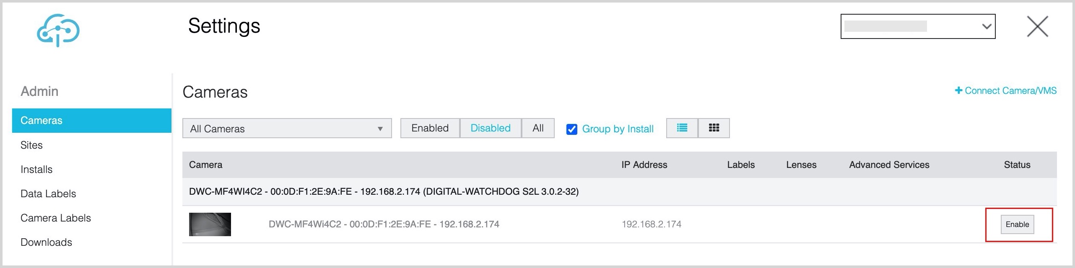The width and height of the screenshot is (1075, 268).
Task: Click the IP Address column header
Action: point(644,165)
